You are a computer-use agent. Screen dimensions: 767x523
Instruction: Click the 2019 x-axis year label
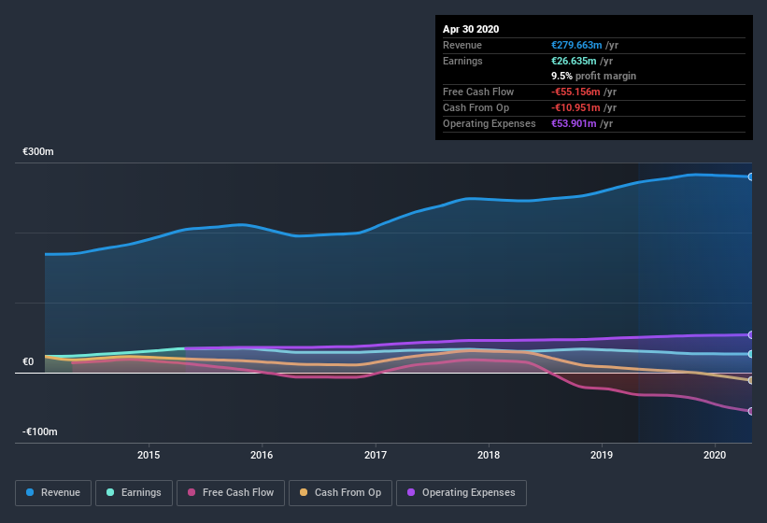602,456
